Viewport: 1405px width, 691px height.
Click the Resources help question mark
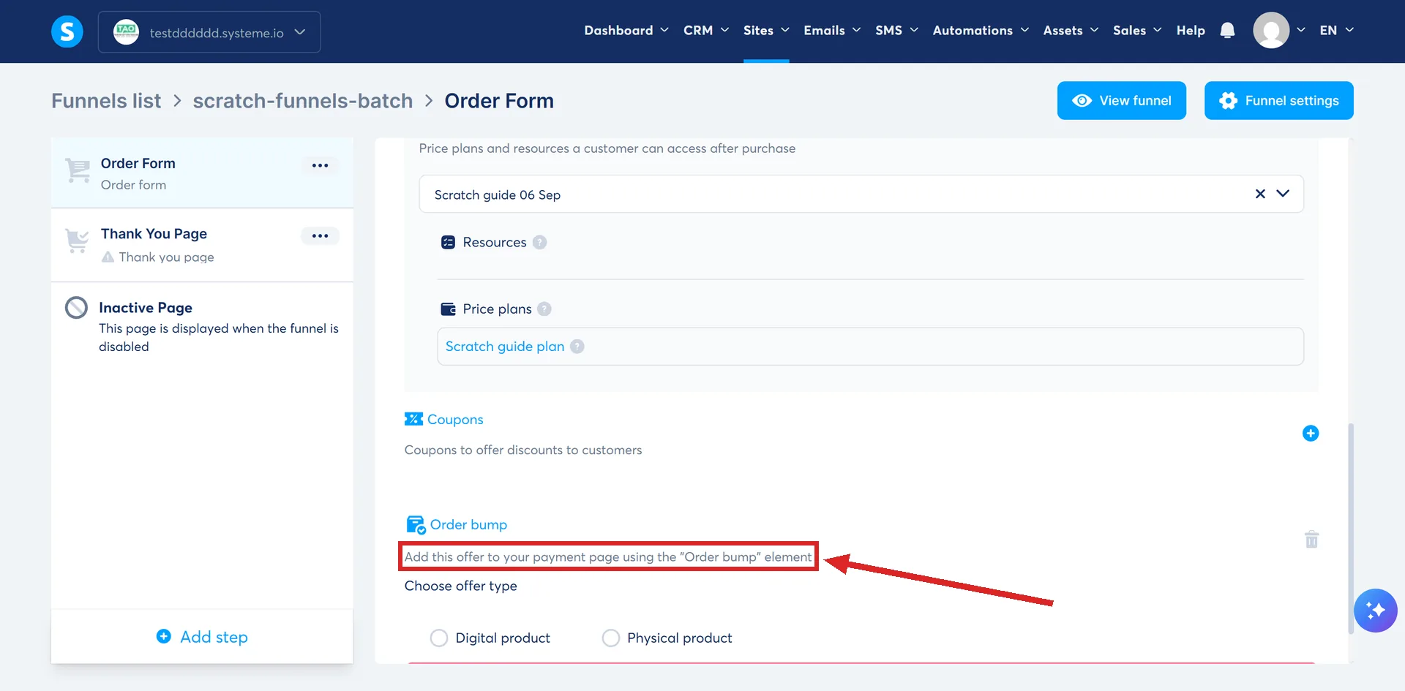point(539,242)
